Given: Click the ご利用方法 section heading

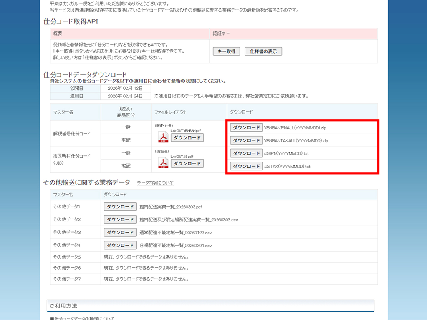Looking at the screenshot, I should (63, 305).
